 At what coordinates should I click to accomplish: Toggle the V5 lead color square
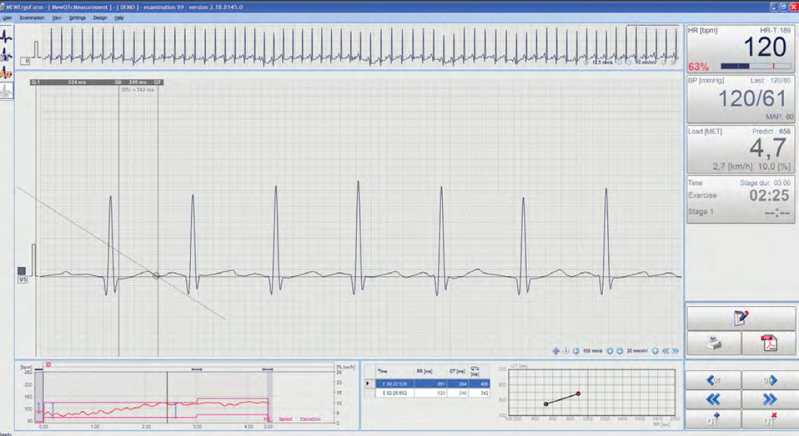click(x=22, y=270)
